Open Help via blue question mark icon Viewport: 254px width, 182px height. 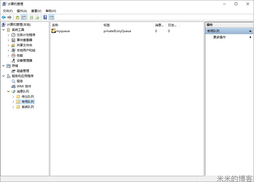coord(45,17)
